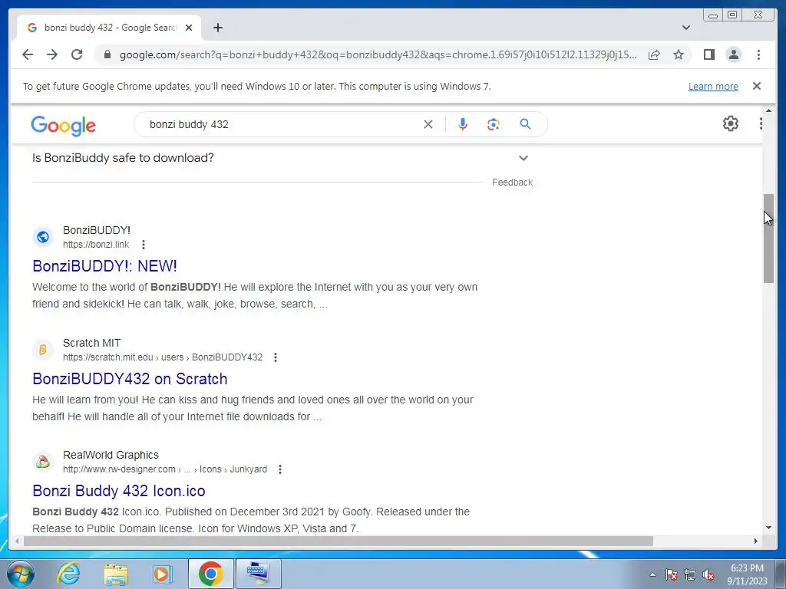Open Google quick settings gear
This screenshot has height=589, width=786.
pyautogui.click(x=731, y=123)
